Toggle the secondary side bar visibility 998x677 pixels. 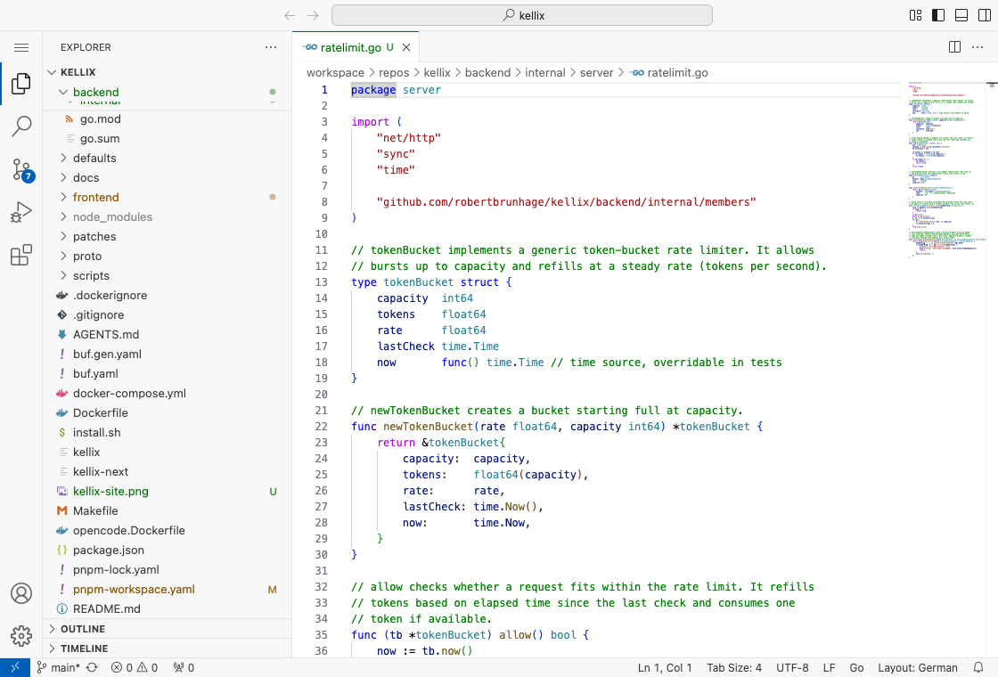tap(984, 15)
